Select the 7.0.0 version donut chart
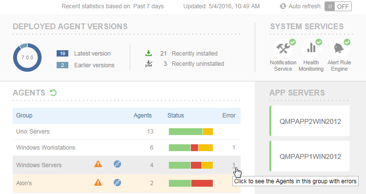 (27, 58)
